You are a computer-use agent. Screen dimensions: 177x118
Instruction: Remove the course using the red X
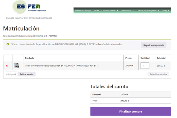point(7,66)
